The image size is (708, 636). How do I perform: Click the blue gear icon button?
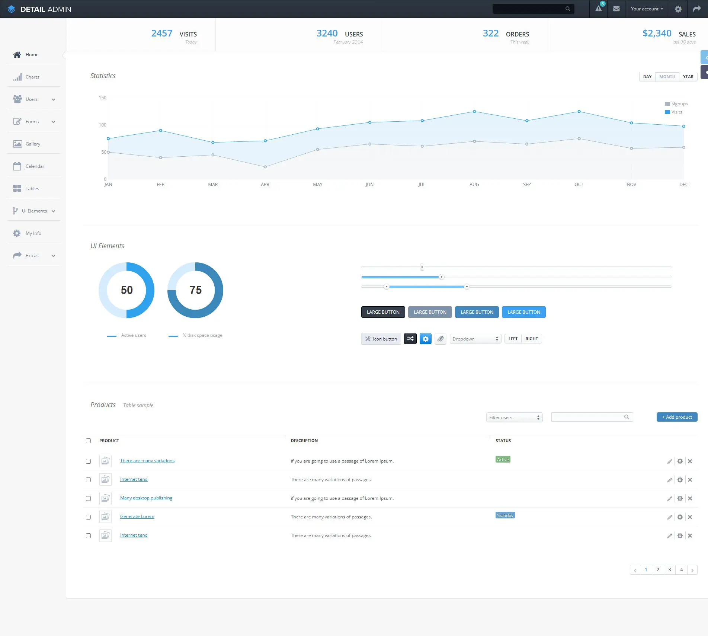click(425, 339)
